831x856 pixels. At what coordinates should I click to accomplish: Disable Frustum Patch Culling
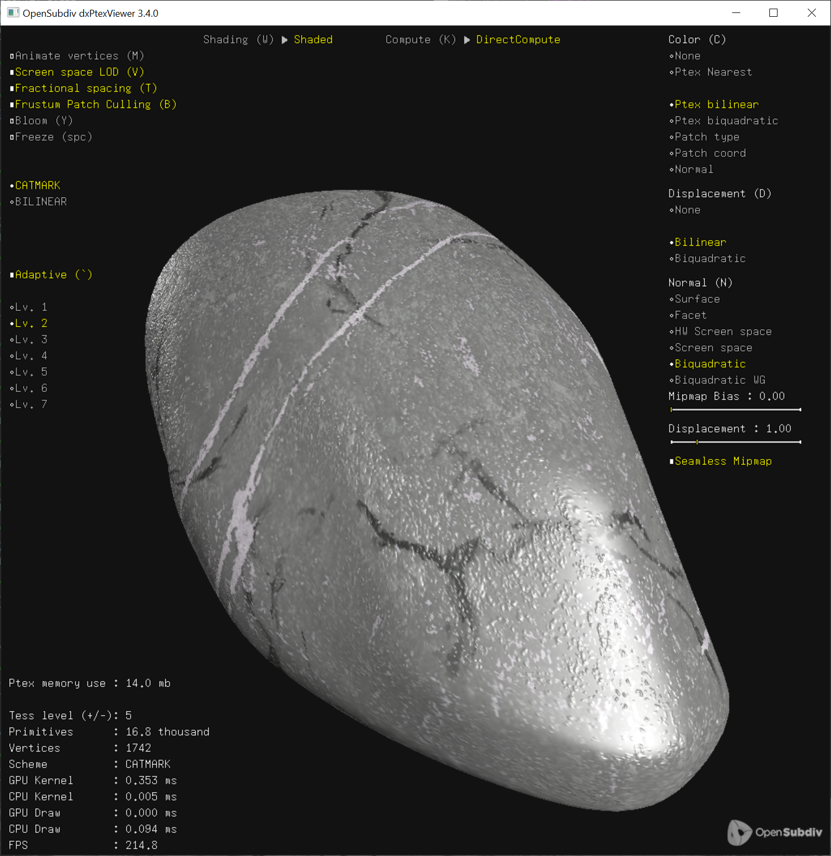(x=93, y=104)
